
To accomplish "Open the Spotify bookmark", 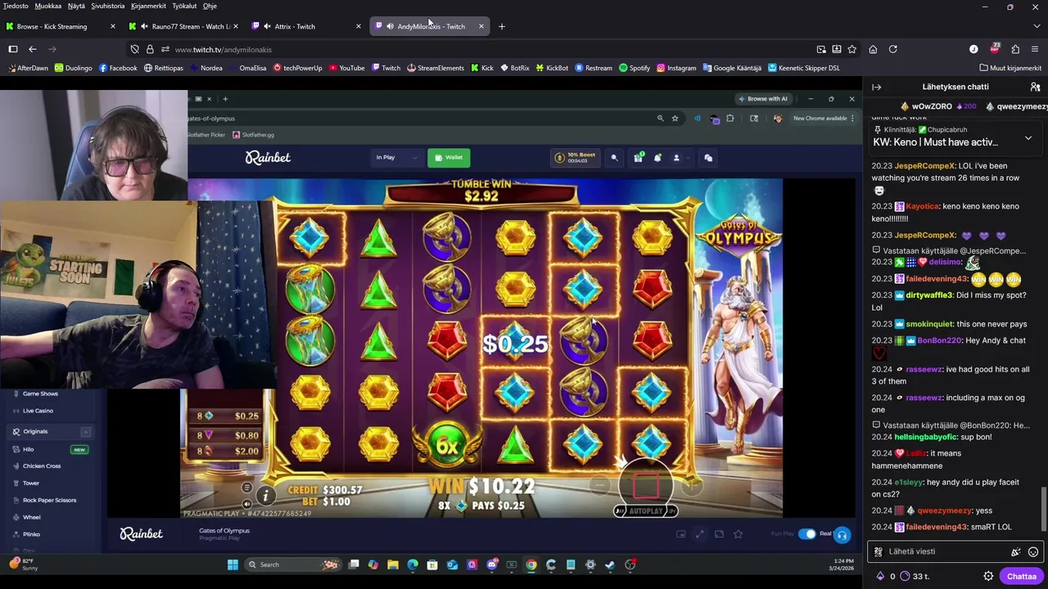I will 635,68.
